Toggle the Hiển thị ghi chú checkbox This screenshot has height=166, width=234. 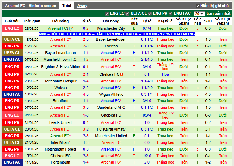(198, 6)
